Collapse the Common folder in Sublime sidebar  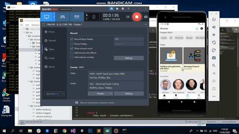(28, 106)
